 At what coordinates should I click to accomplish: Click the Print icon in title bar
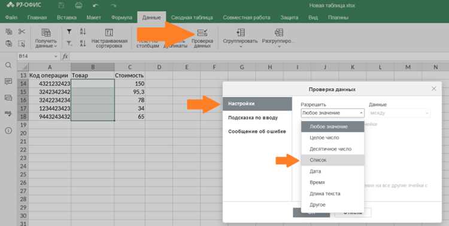78,5
